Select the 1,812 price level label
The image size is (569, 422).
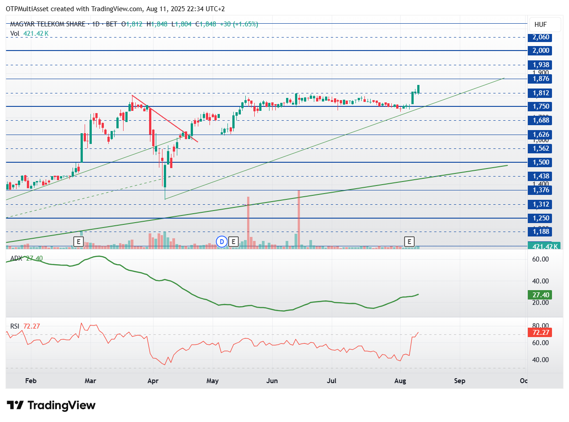(539, 93)
